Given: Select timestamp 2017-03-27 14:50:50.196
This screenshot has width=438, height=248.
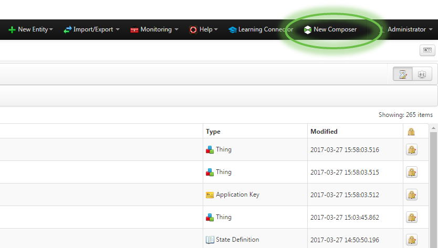Looking at the screenshot, I should pos(345,240).
